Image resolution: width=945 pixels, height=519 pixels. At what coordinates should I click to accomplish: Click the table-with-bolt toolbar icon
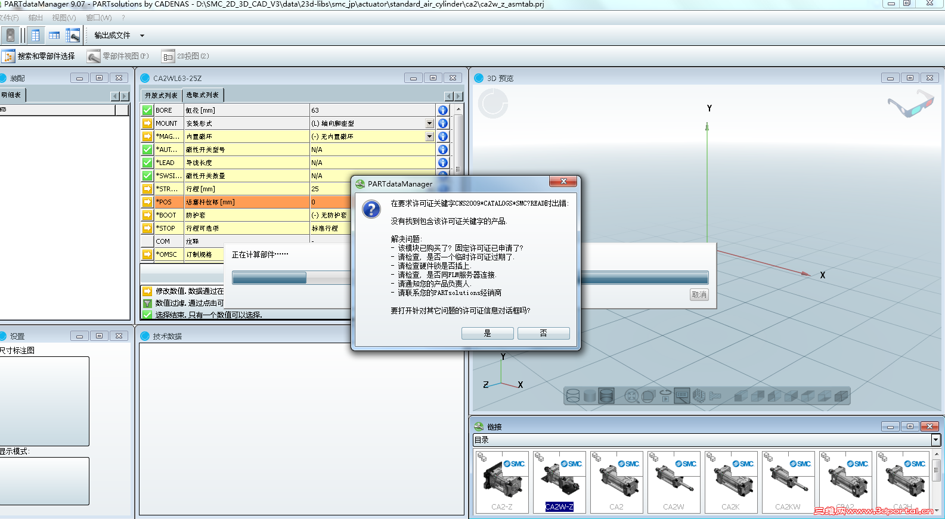[x=73, y=35]
